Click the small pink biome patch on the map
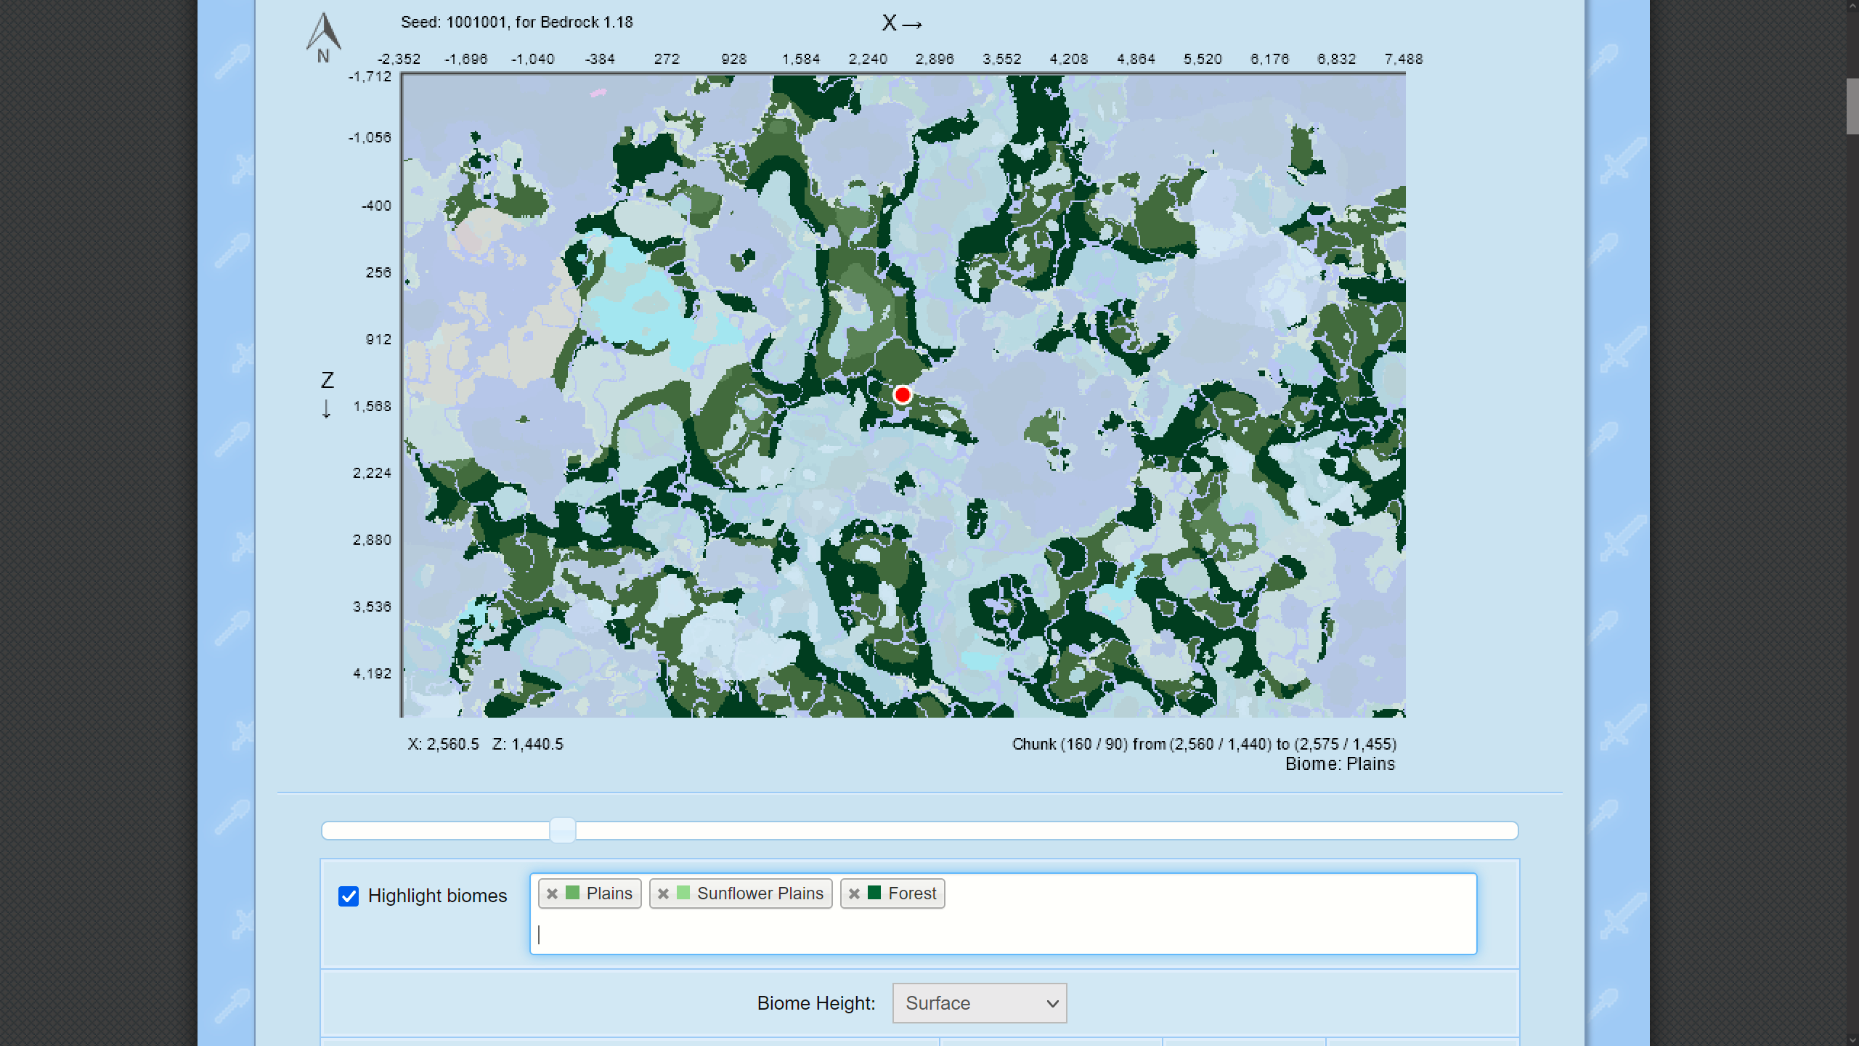The width and height of the screenshot is (1859, 1046). [598, 92]
